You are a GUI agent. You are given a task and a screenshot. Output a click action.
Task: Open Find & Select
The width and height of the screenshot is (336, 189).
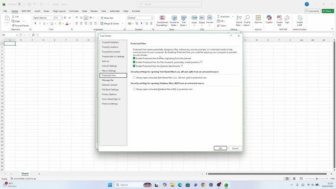click(x=247, y=21)
